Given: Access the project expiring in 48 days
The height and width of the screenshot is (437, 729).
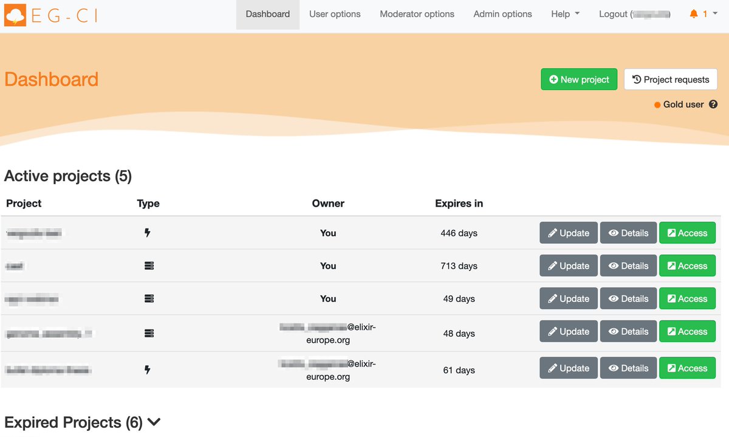Looking at the screenshot, I should tap(687, 331).
